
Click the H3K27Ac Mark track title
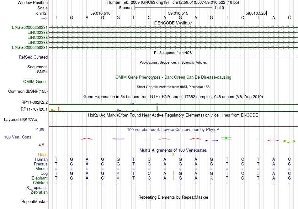[173, 115]
